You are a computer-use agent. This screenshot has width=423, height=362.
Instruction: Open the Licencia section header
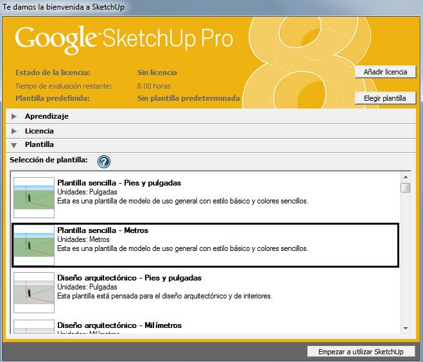pos(211,131)
